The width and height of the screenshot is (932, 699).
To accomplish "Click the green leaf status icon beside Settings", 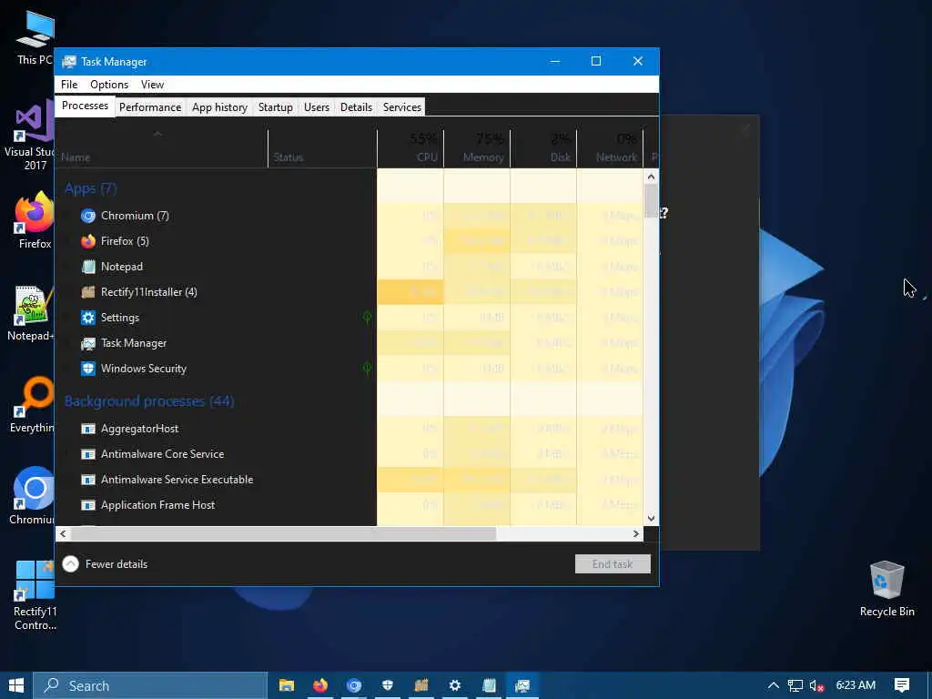I will (x=368, y=318).
